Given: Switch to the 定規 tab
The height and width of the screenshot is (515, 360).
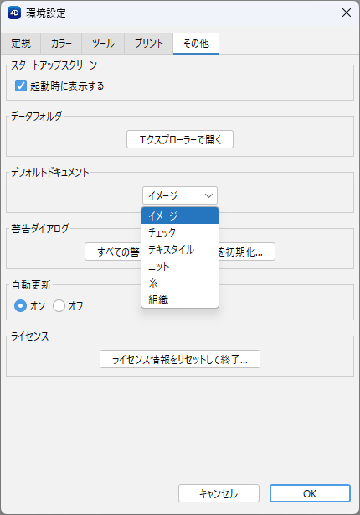Looking at the screenshot, I should (21, 44).
